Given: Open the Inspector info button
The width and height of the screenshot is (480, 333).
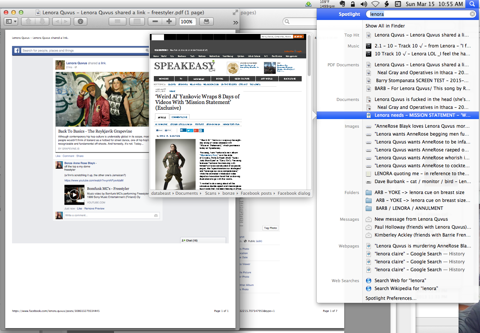Looking at the screenshot, I should pos(80,22).
